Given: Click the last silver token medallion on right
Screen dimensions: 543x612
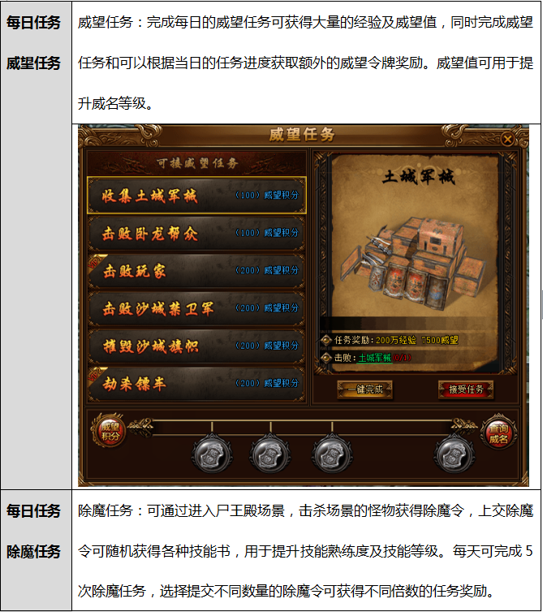Looking at the screenshot, I should 455,454.
